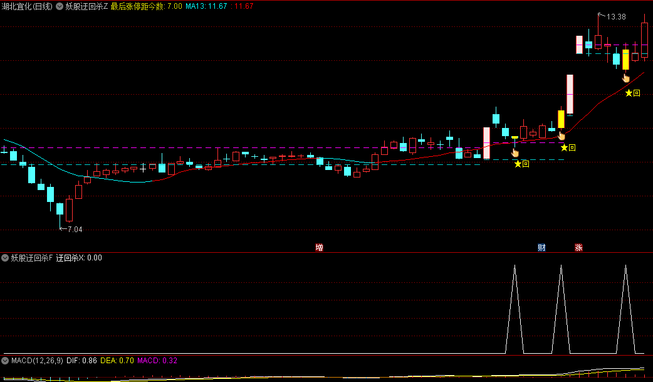This screenshot has height=382, width=653.
Task: Click the hand pointer icon nearest the 13.38 high
Action: 626,78
